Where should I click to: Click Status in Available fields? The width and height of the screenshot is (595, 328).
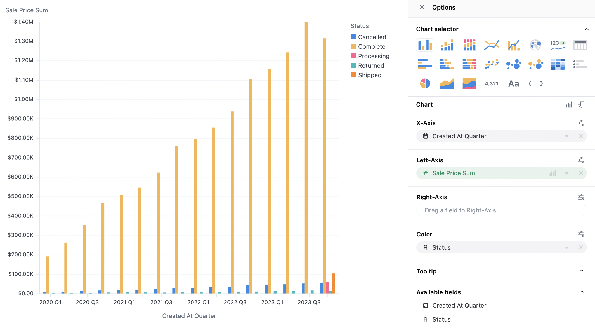(x=441, y=319)
